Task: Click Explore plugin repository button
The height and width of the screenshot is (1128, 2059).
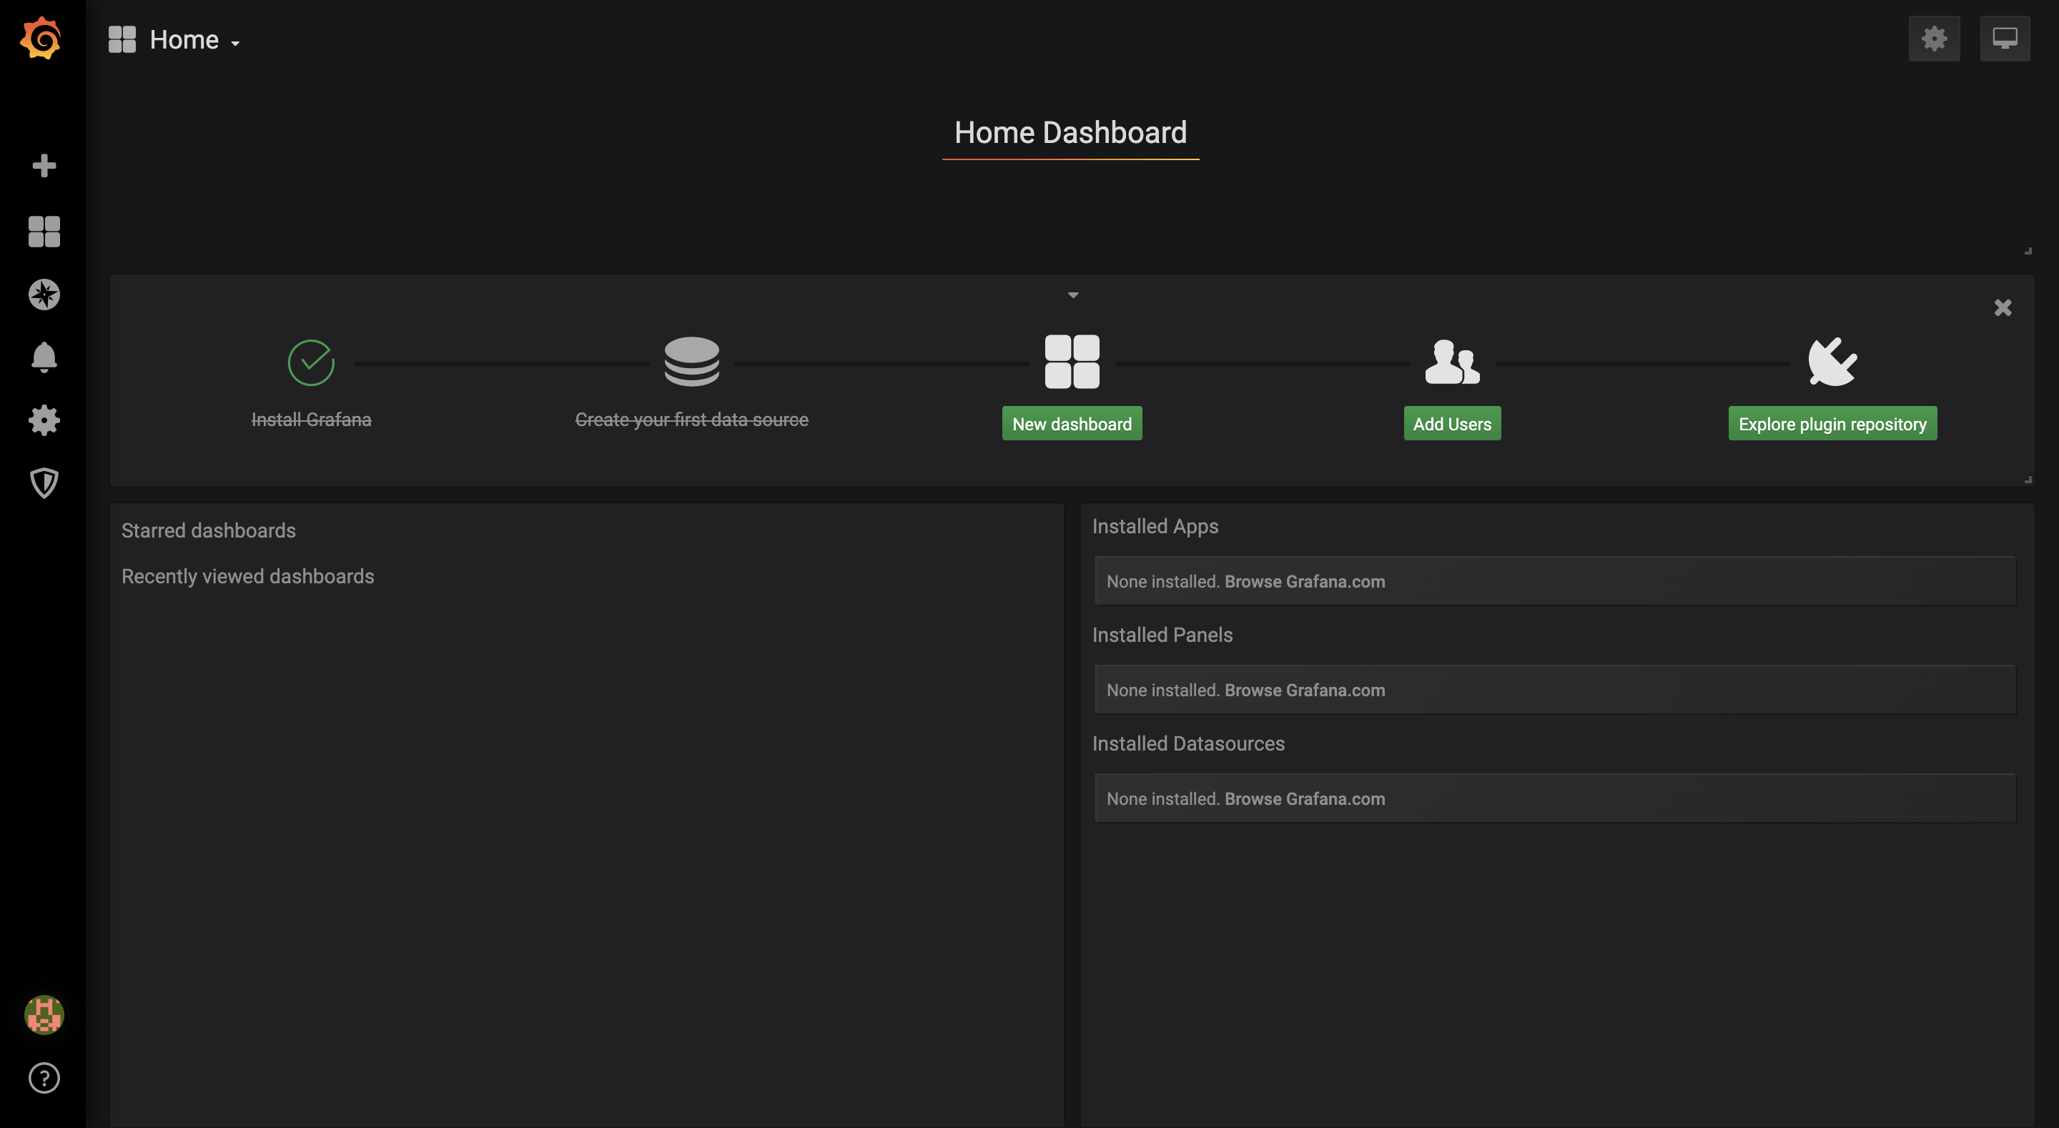Action: tap(1832, 424)
